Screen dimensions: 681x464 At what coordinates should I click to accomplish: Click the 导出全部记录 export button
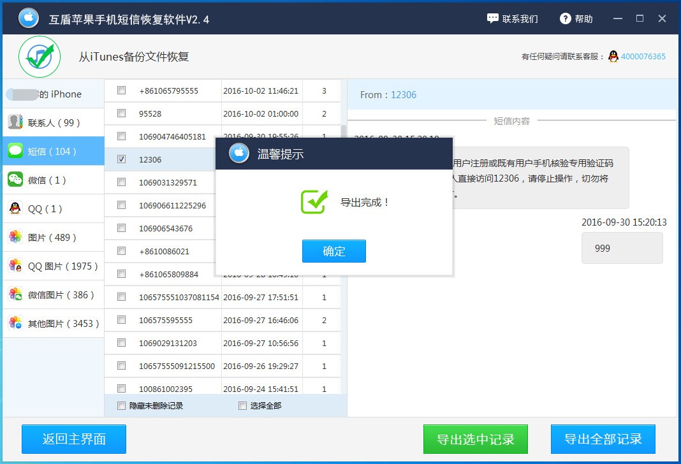(602, 439)
